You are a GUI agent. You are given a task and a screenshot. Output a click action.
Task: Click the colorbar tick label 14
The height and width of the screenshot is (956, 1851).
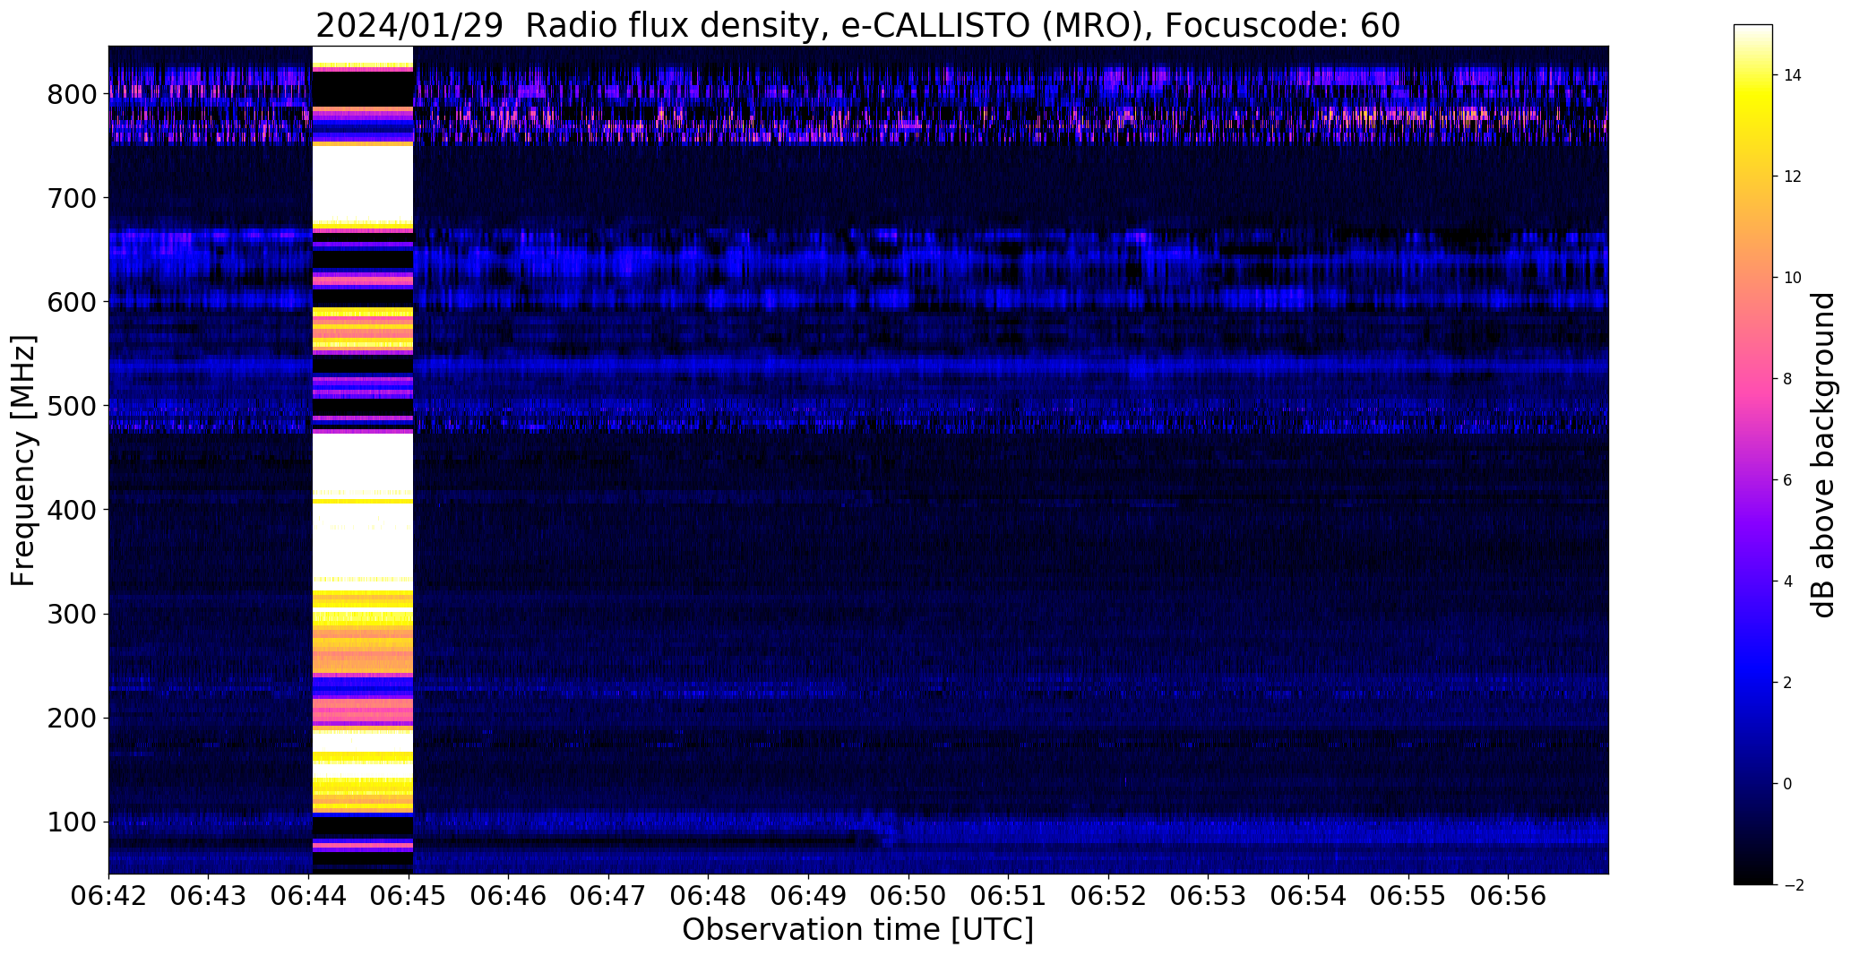coord(1793,75)
